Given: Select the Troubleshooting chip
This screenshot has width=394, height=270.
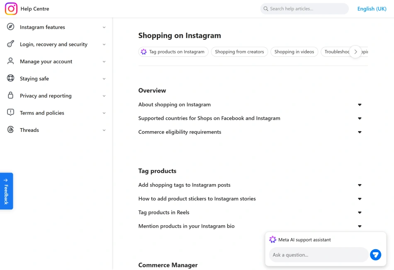Looking at the screenshot, I should click(336, 52).
